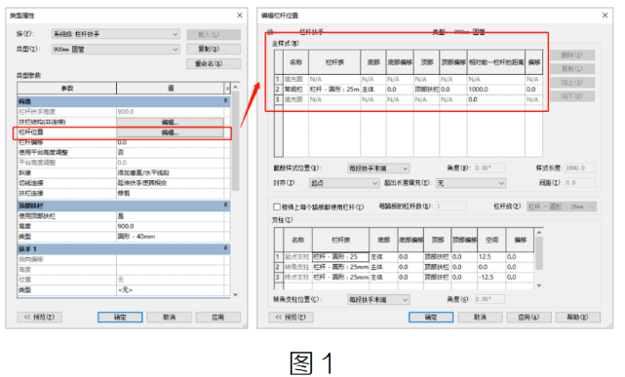Click 编辑 button for 栏杆位置
Image resolution: width=625 pixels, height=377 pixels.
pyautogui.click(x=171, y=132)
